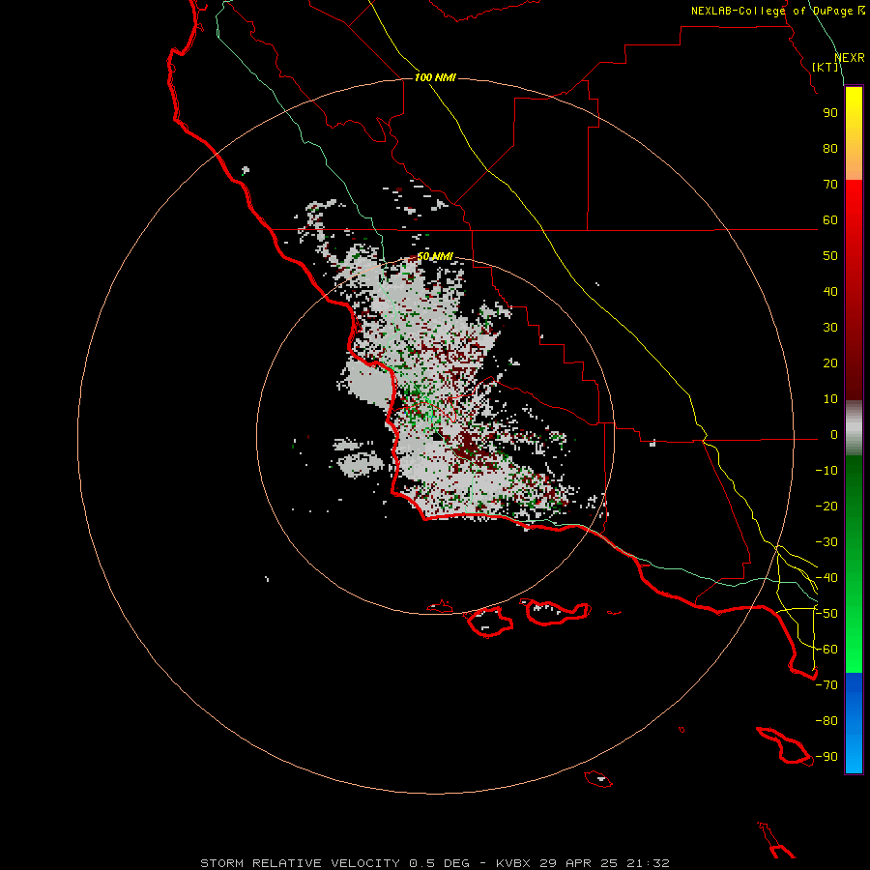Click the -30 value on velocity scale
Screen dimensions: 870x870
click(x=826, y=542)
